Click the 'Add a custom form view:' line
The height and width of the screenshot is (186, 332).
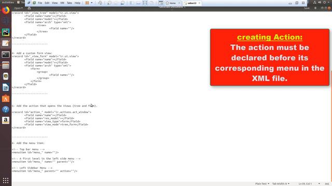tap(32, 53)
